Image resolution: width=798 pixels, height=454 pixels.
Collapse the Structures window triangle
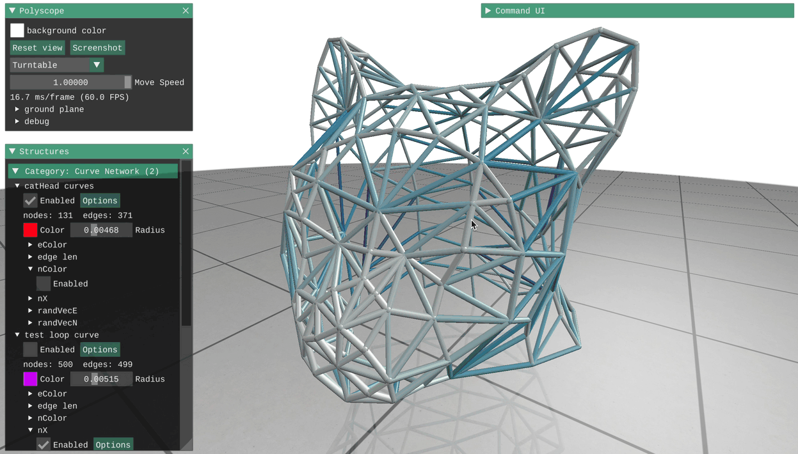coord(12,152)
